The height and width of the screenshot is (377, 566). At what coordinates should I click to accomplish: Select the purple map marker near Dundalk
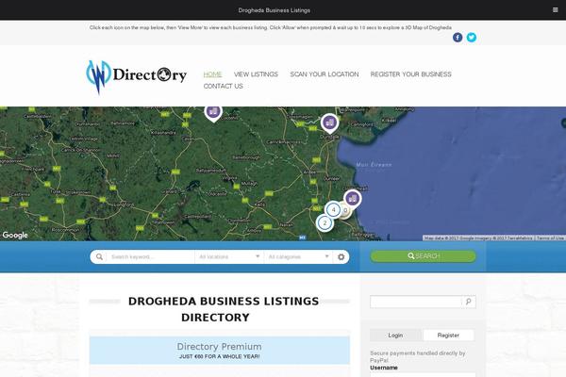pyautogui.click(x=329, y=123)
